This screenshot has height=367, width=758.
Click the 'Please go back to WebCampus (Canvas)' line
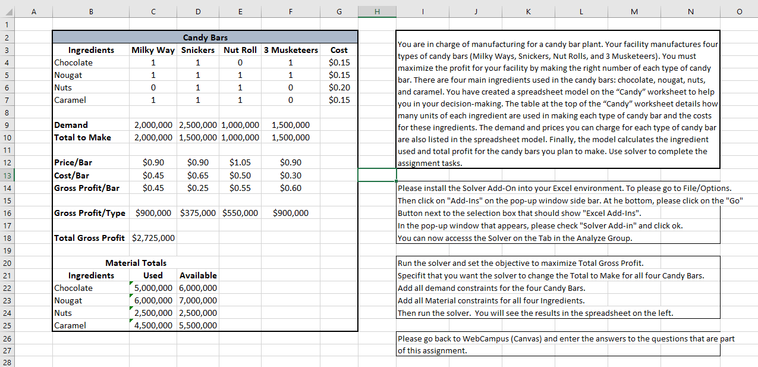(x=566, y=338)
